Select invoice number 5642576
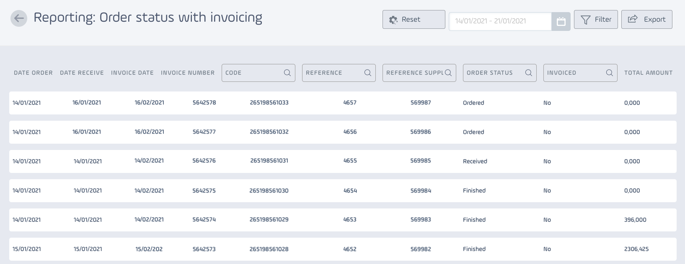Image resolution: width=685 pixels, height=264 pixels. pyautogui.click(x=204, y=161)
